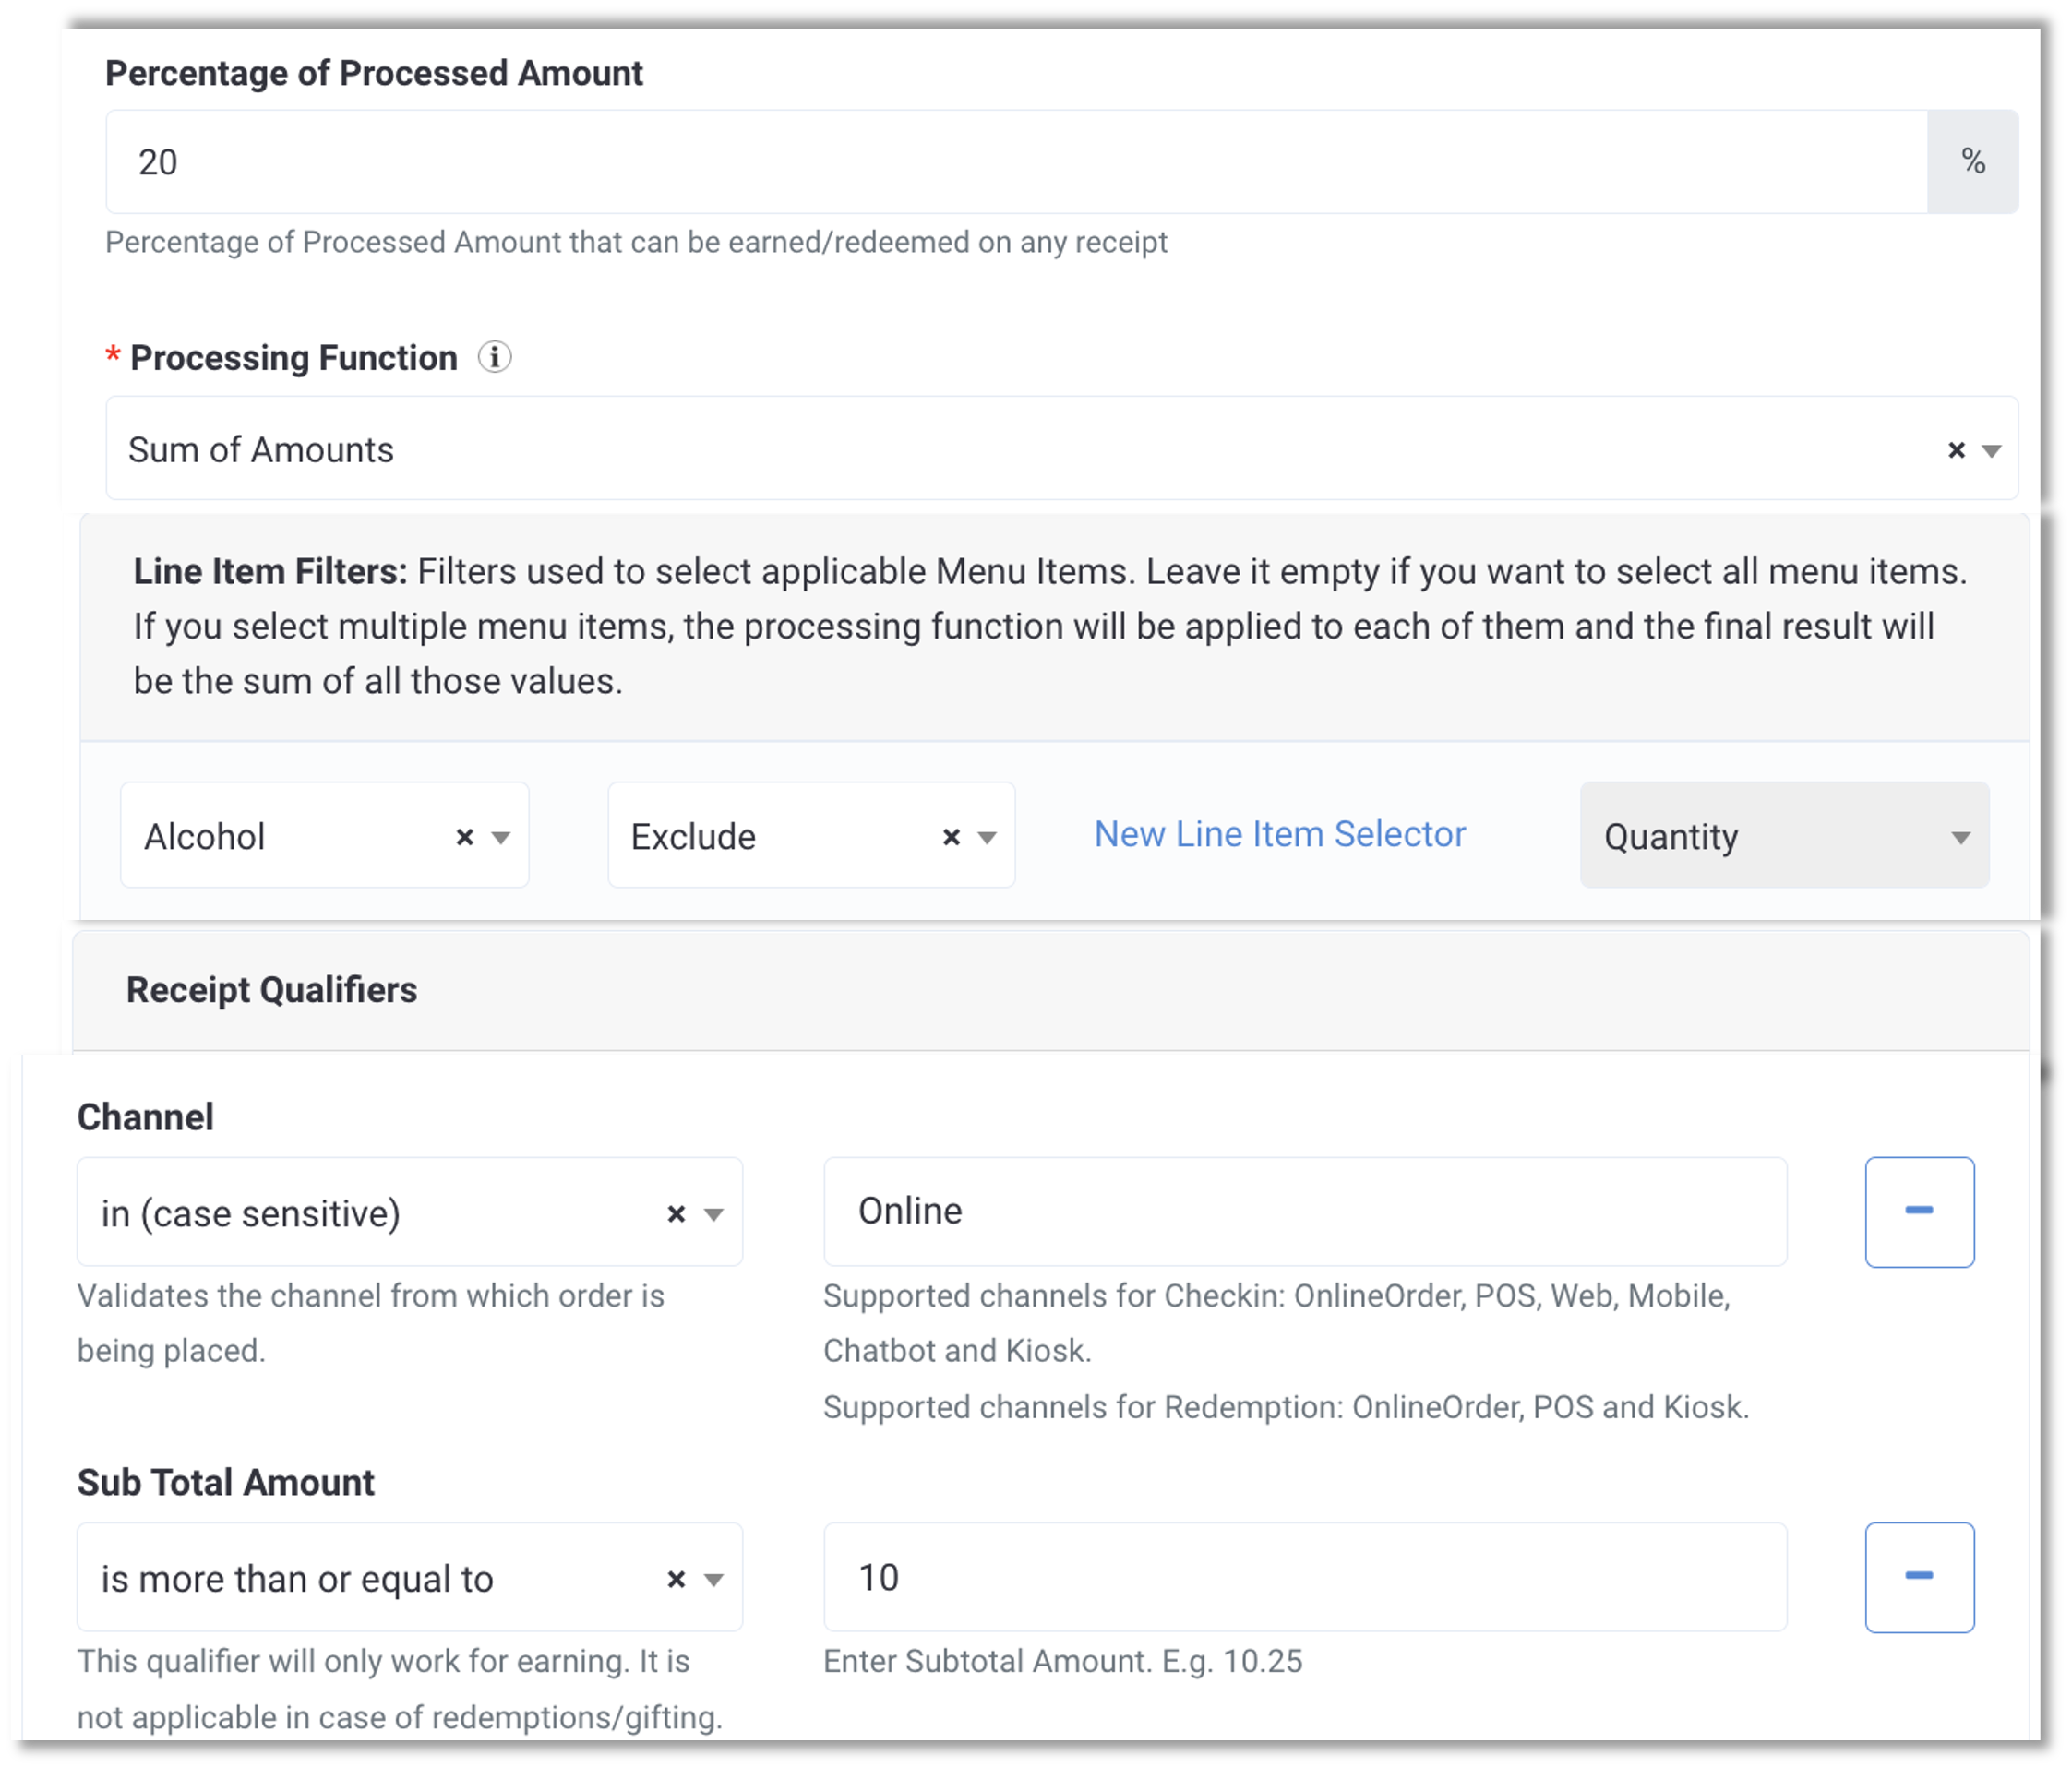Click the percent sign addon box

[x=1972, y=161]
